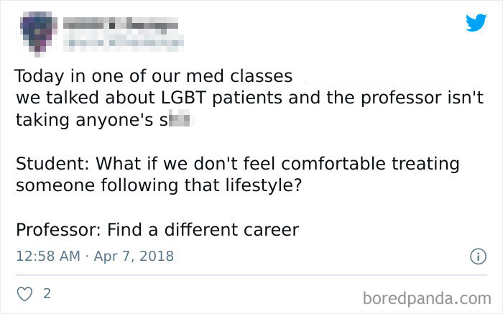The image size is (503, 314).
Task: Click the like count number 2
Action: click(x=47, y=293)
